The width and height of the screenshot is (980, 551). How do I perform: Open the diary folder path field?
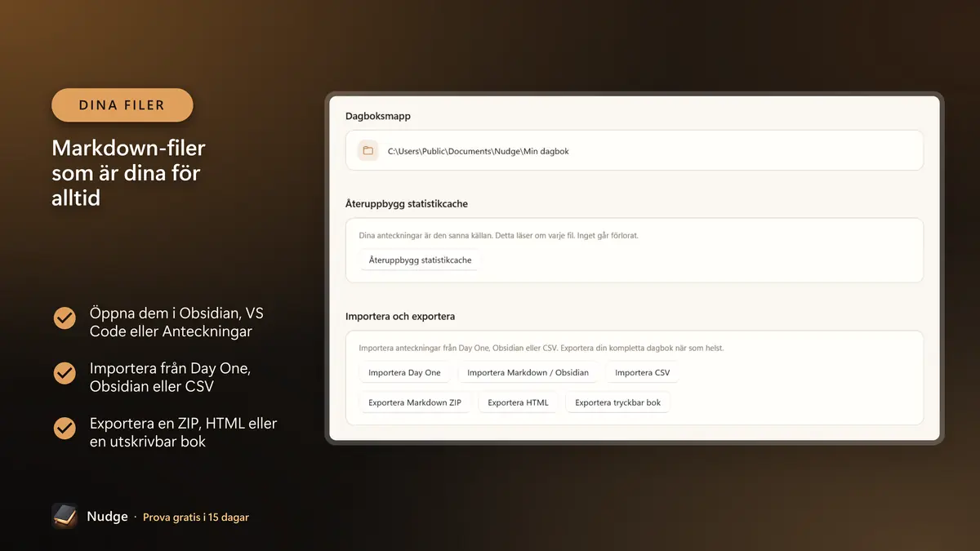635,151
